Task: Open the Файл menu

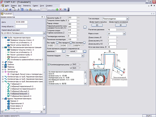Action: click(x=7, y=6)
